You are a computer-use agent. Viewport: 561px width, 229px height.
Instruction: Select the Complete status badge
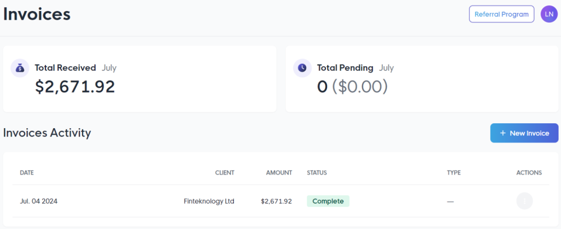point(328,201)
